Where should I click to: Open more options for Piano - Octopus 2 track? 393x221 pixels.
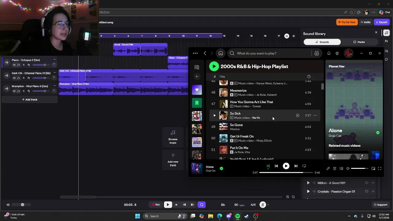(55, 60)
